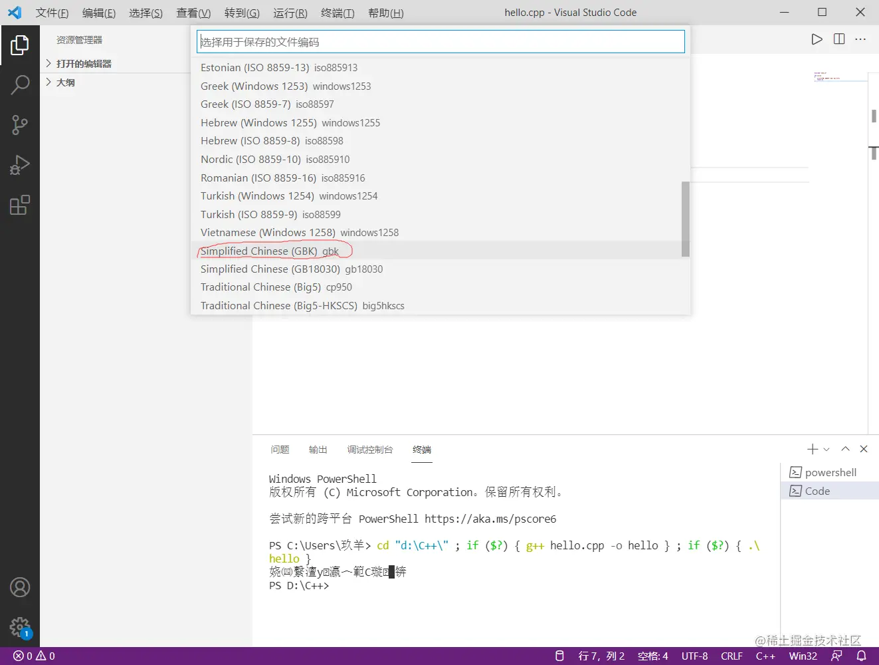Click the editor minimap preview

coord(840,76)
